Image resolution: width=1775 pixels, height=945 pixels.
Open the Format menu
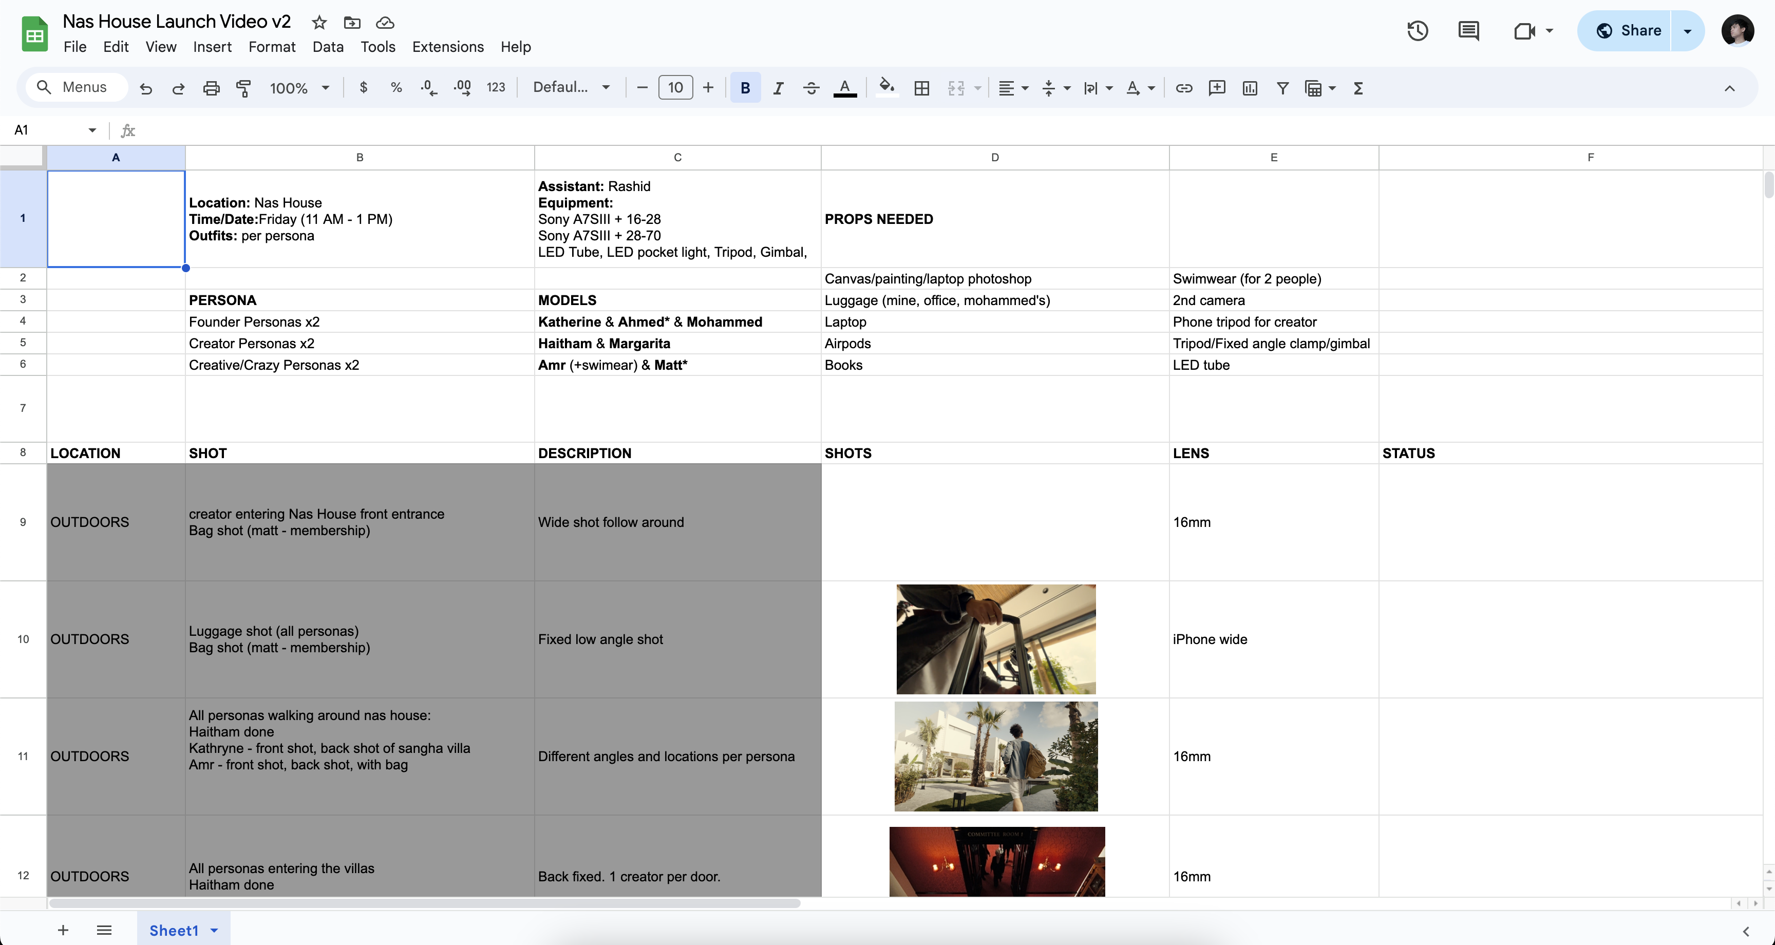click(x=272, y=47)
